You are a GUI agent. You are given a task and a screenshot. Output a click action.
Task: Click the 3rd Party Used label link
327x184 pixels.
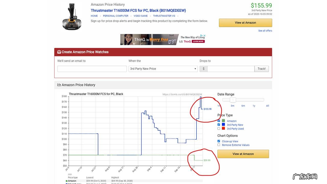click(235, 129)
